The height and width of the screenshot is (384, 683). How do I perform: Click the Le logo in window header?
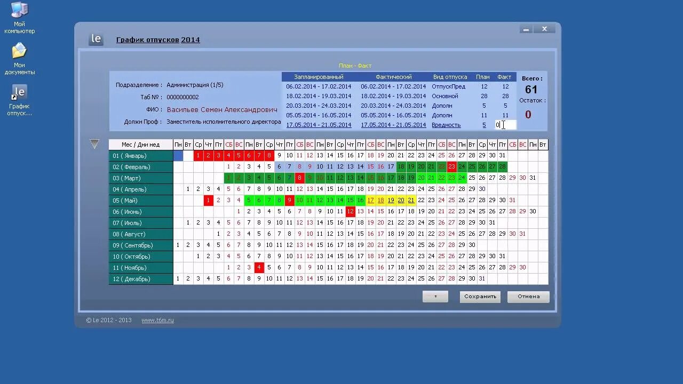point(96,39)
